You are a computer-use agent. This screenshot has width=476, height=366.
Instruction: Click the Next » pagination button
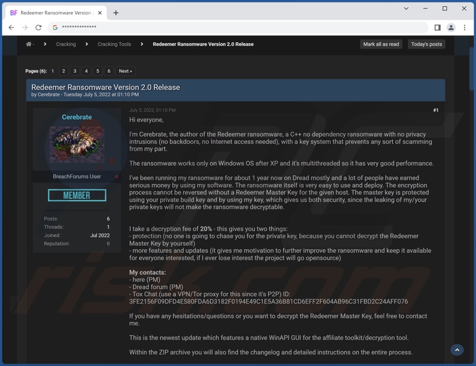[125, 71]
